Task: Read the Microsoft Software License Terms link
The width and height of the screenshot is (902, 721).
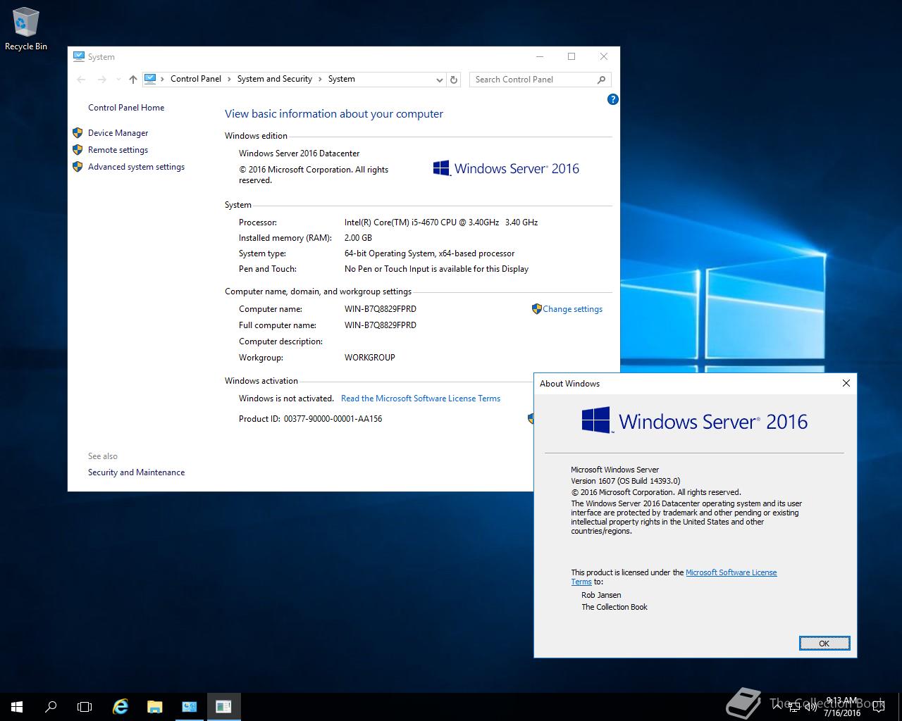Action: click(x=421, y=398)
